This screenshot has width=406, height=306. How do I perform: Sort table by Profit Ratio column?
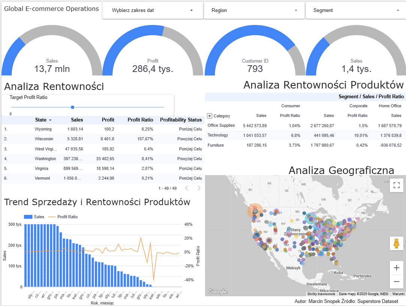point(140,120)
